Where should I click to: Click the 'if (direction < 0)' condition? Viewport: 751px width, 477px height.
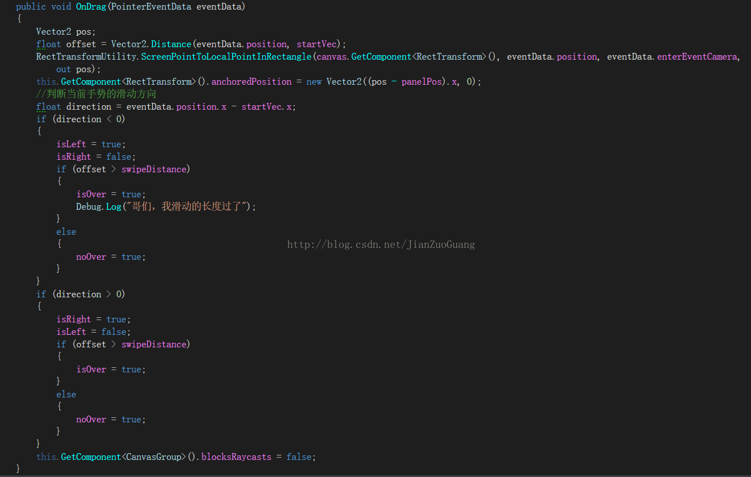(81, 119)
